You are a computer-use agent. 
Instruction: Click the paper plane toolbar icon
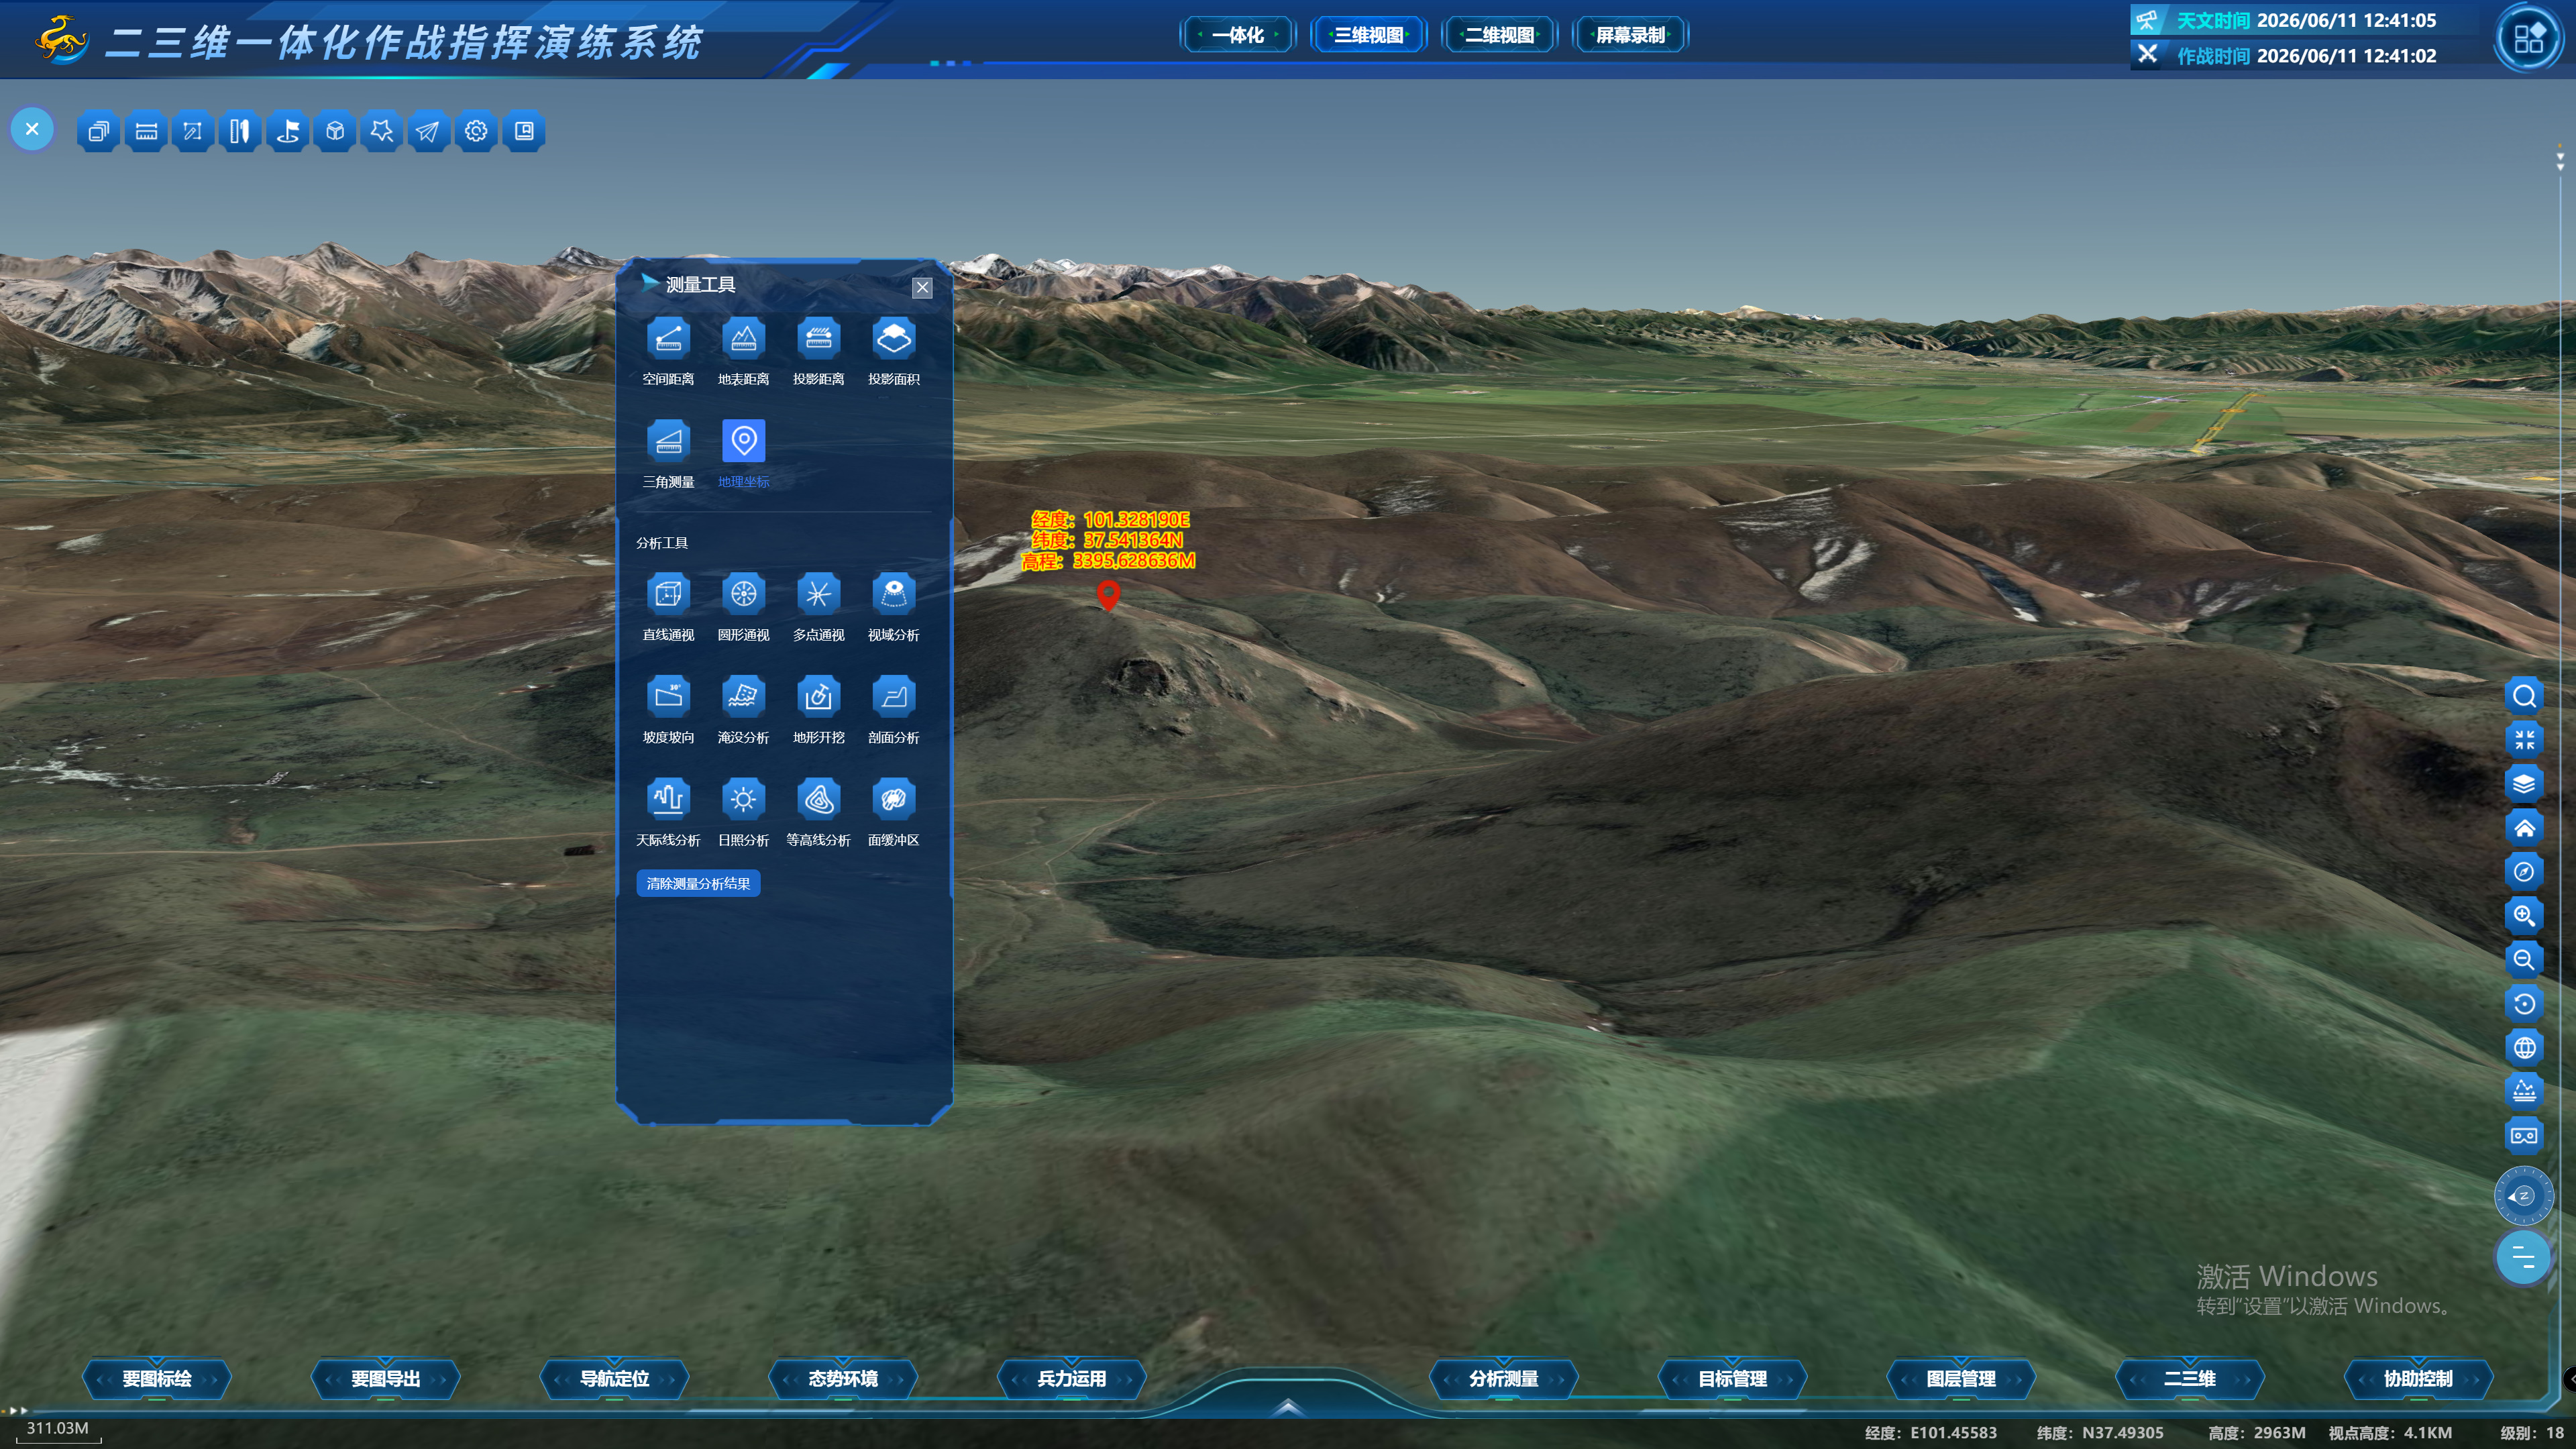[x=428, y=131]
